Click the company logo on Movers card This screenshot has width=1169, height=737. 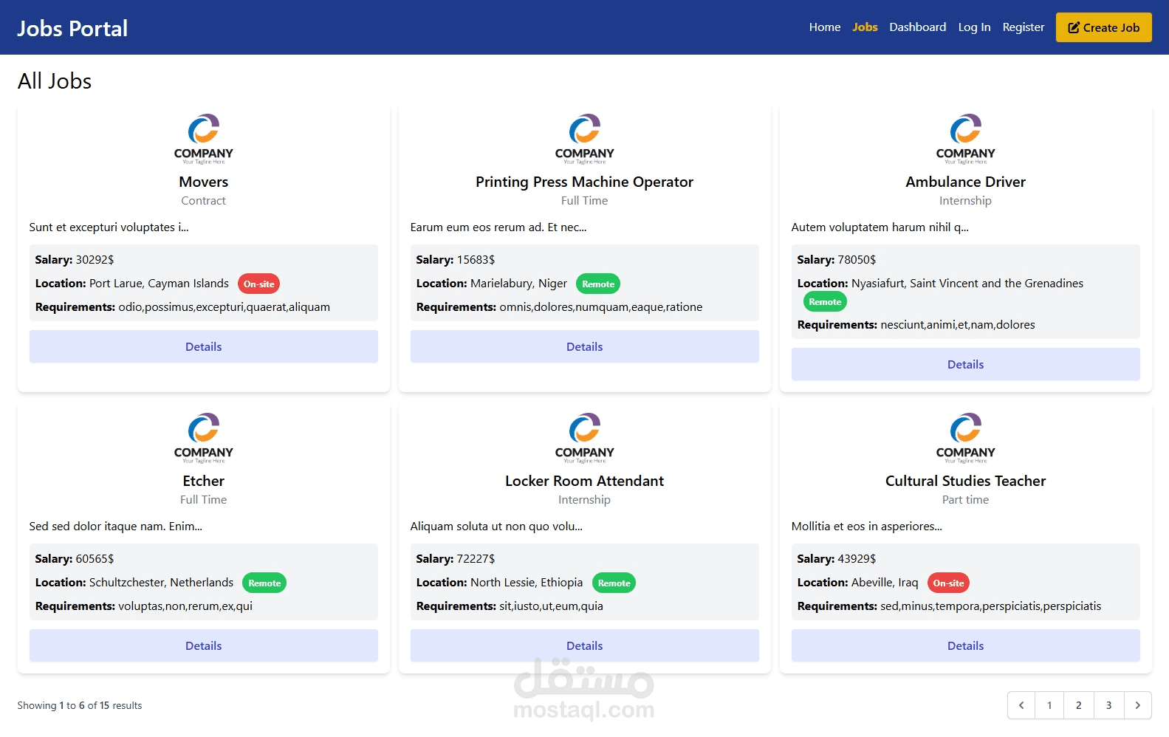pyautogui.click(x=203, y=139)
